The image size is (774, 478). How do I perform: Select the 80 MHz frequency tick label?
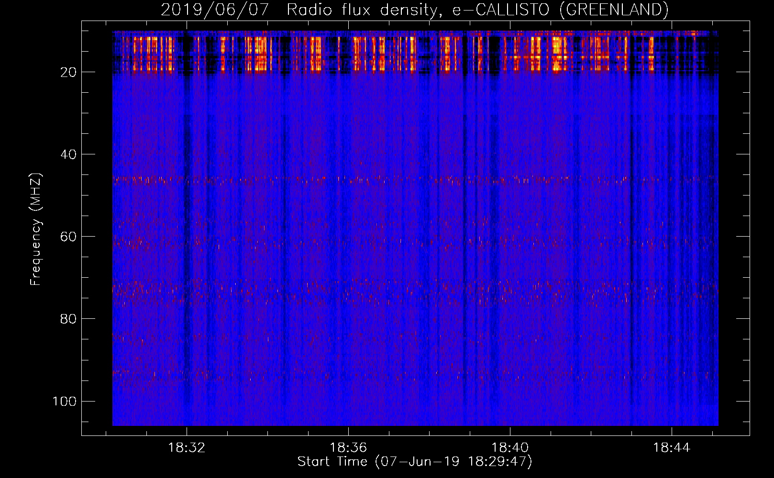pos(68,319)
